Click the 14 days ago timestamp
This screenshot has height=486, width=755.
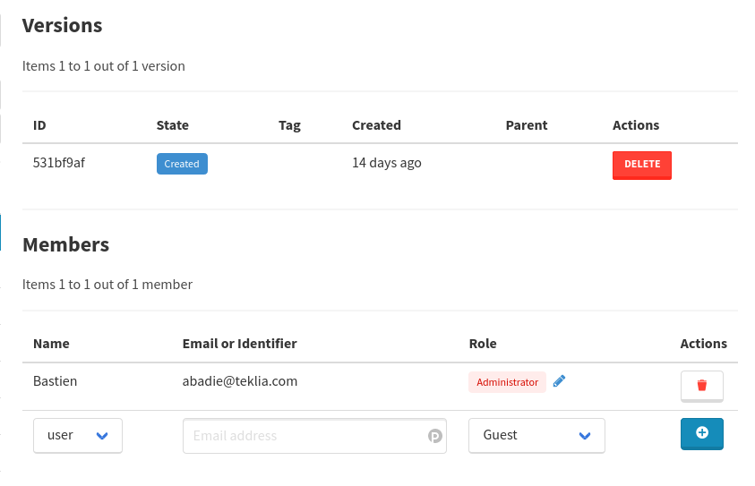(387, 164)
